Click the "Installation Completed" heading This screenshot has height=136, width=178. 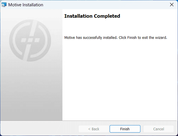pos(92,16)
